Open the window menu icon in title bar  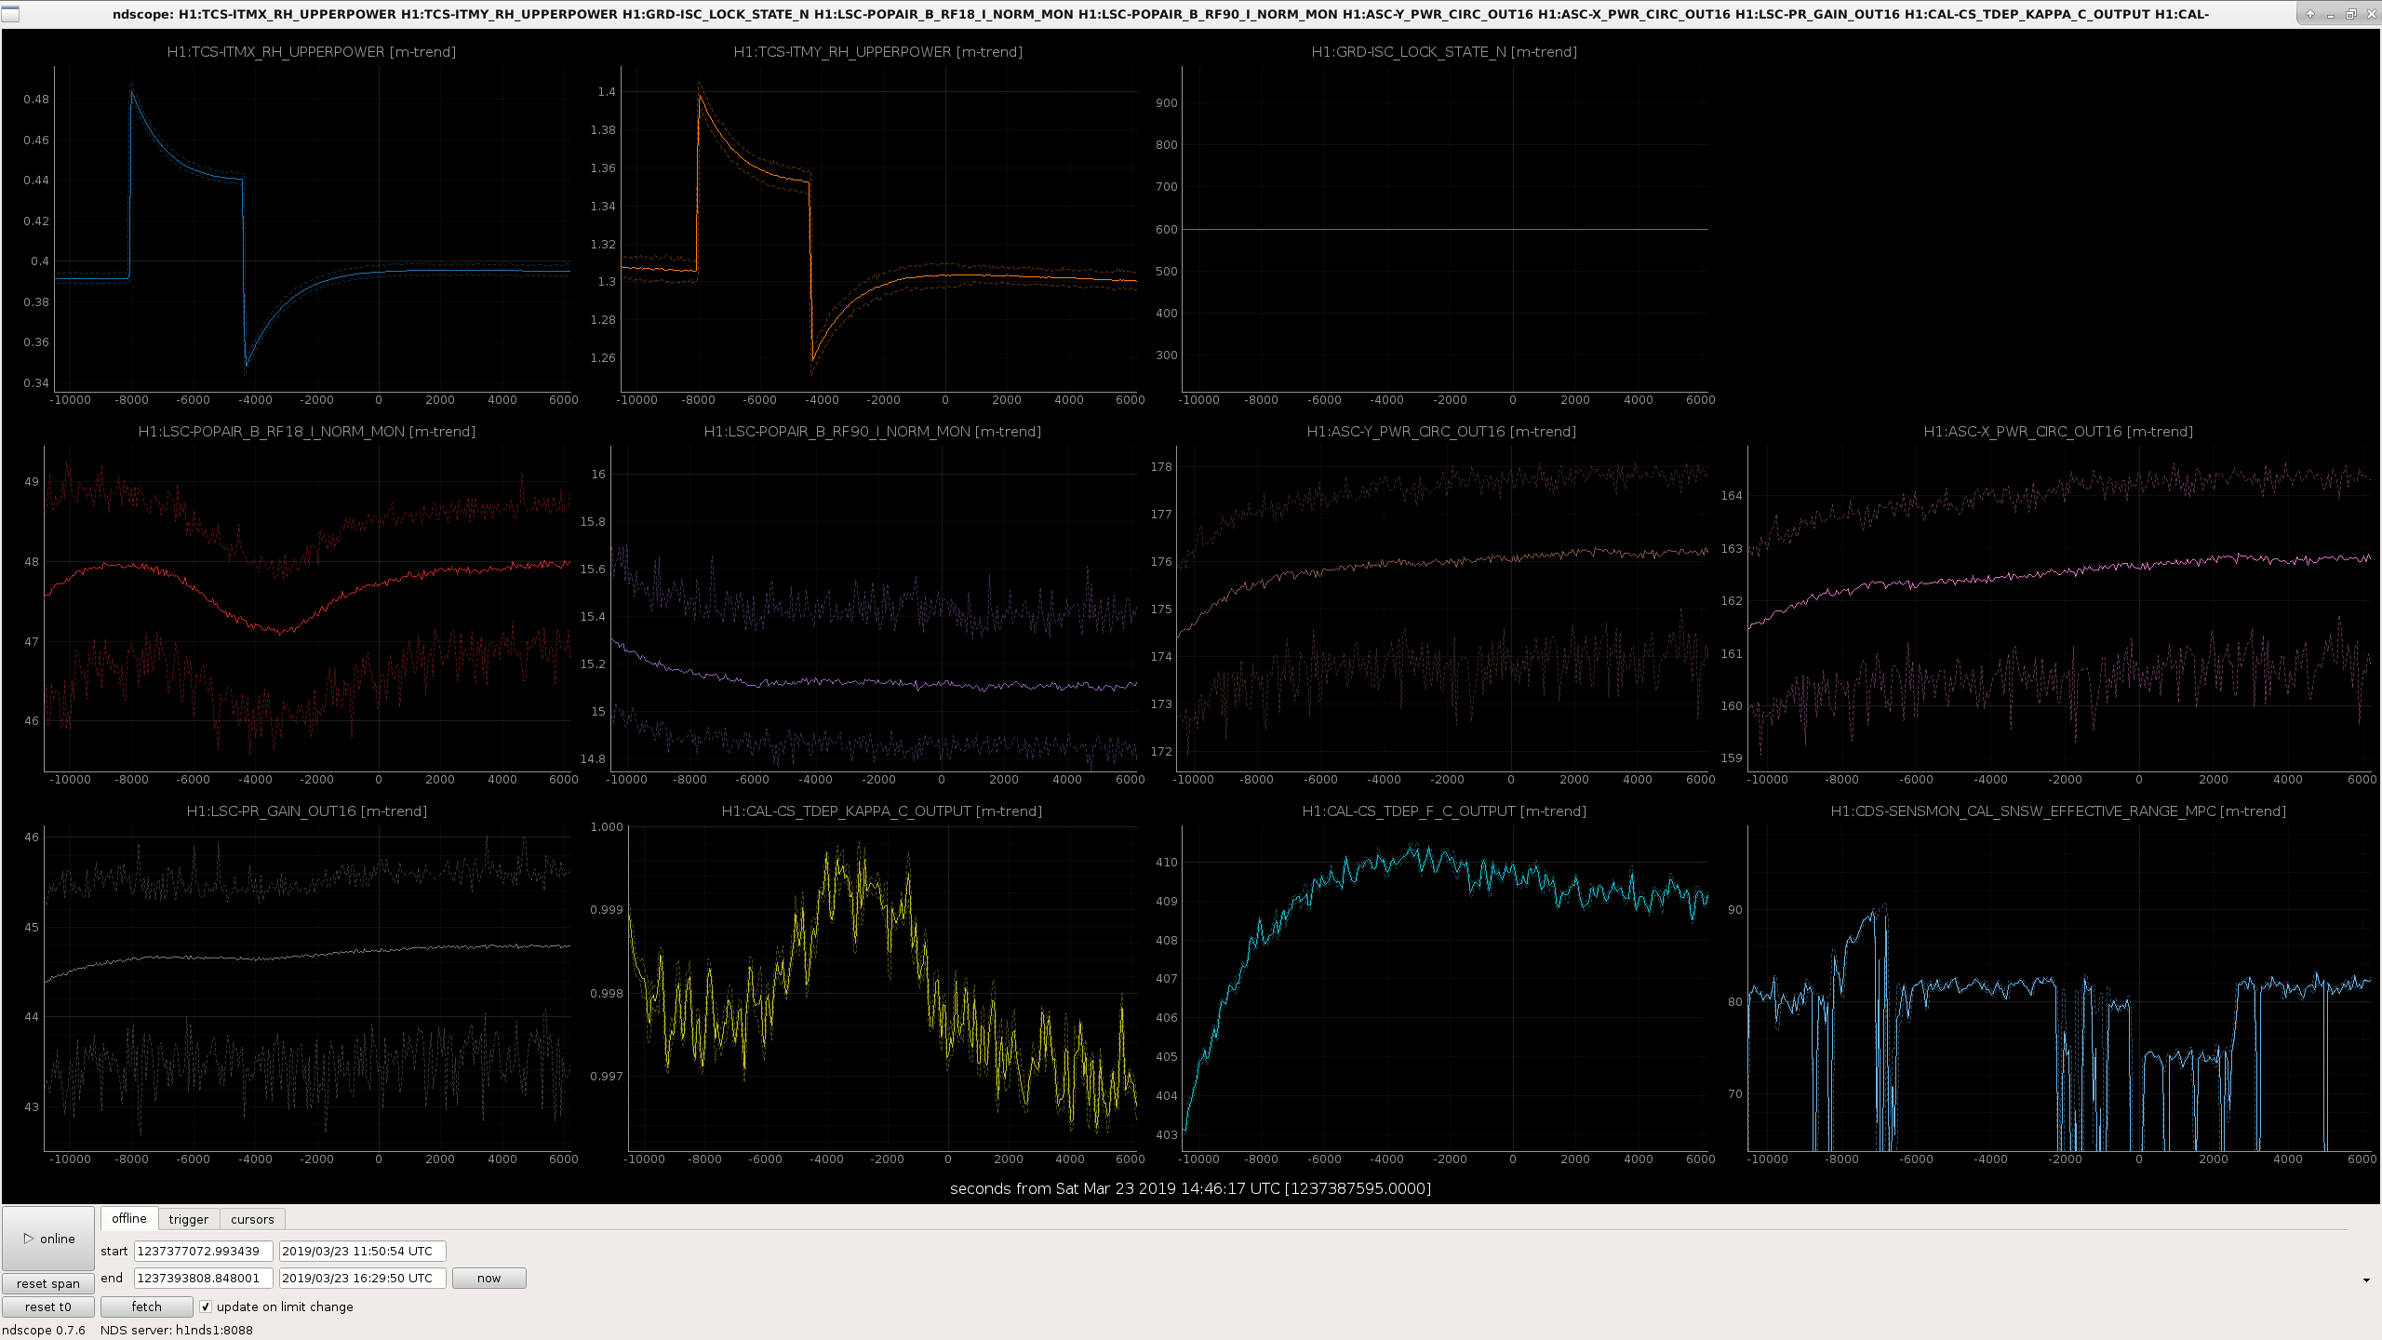tap(10, 14)
